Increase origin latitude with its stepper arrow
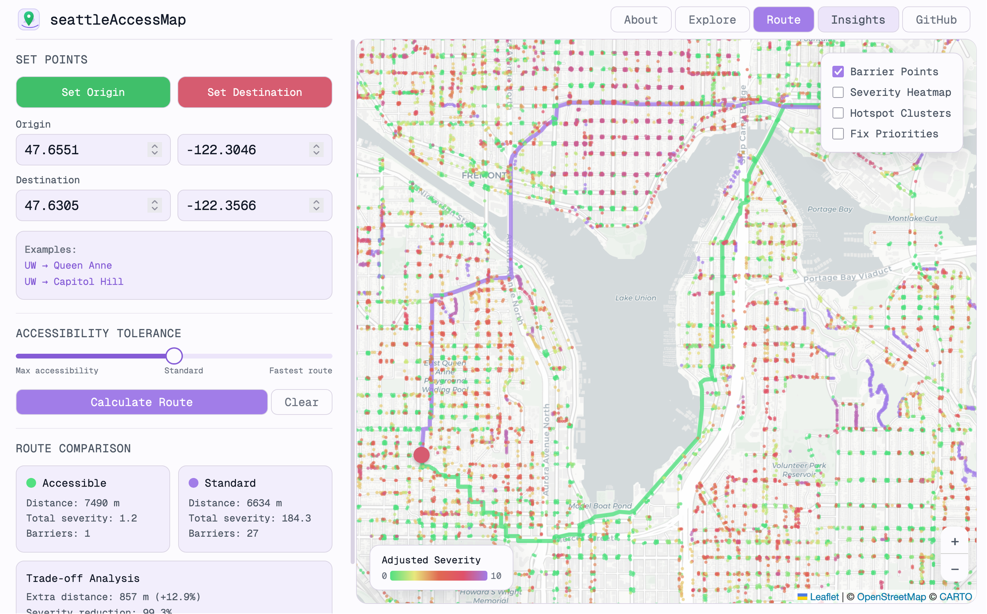The width and height of the screenshot is (987, 614). click(x=154, y=146)
